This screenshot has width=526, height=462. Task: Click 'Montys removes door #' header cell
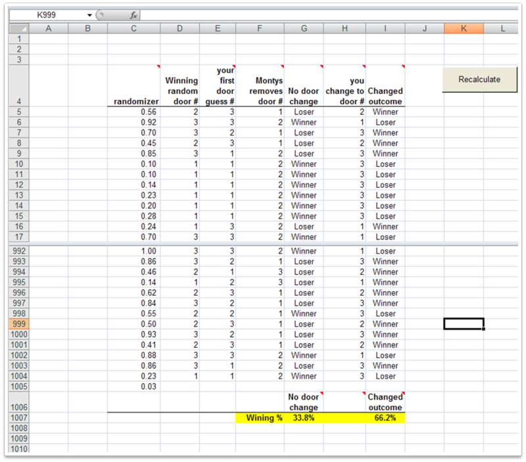tap(260, 86)
